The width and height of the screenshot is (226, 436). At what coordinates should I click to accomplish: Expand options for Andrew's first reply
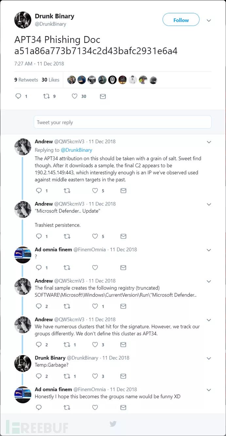[x=209, y=142]
